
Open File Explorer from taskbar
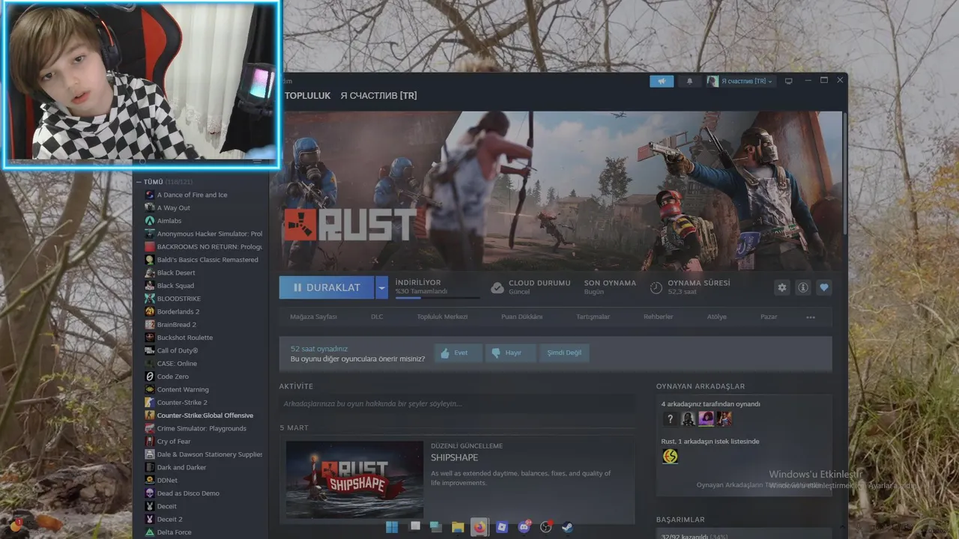point(458,527)
